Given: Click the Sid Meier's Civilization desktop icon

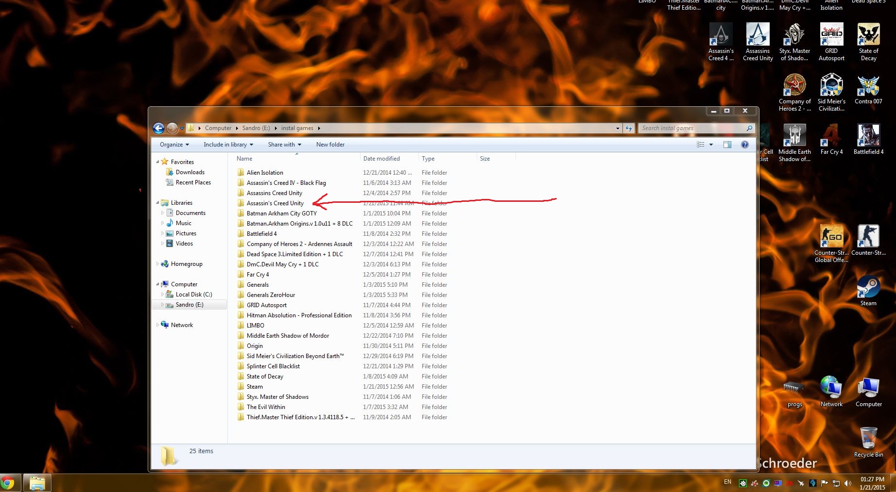Looking at the screenshot, I should [x=831, y=93].
